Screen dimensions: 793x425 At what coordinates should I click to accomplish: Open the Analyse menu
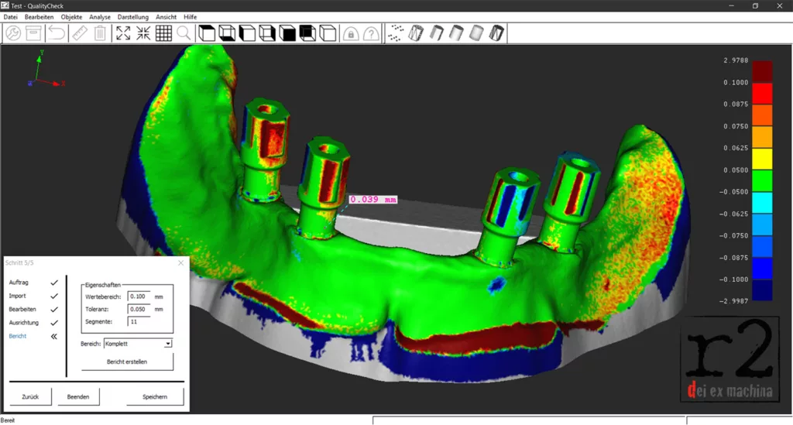coord(100,16)
